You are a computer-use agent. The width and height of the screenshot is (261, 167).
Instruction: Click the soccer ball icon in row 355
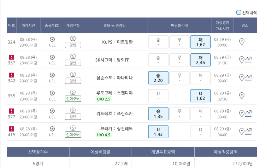click(x=52, y=93)
